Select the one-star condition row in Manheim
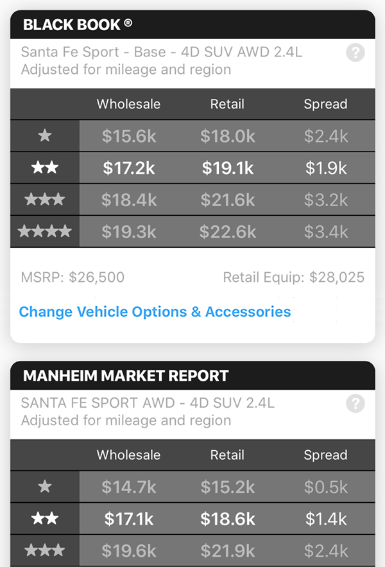 click(45, 487)
